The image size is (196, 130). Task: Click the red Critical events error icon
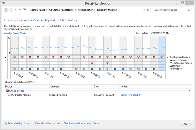(7, 91)
